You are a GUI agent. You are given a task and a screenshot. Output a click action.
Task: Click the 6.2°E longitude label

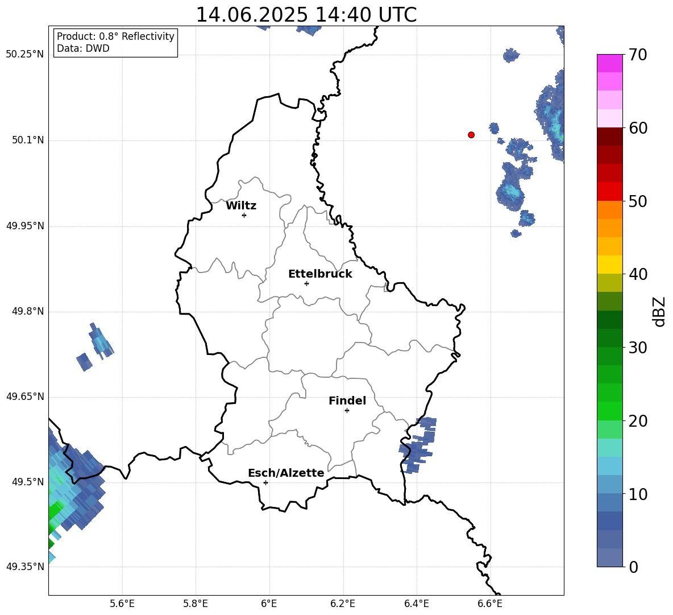[x=343, y=604]
